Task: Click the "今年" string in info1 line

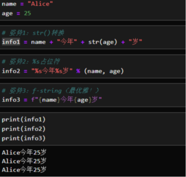Action: [67, 42]
